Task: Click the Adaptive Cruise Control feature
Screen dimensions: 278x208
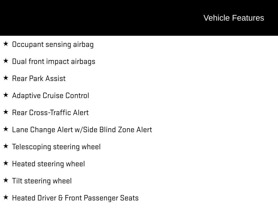Action: tap(50, 96)
